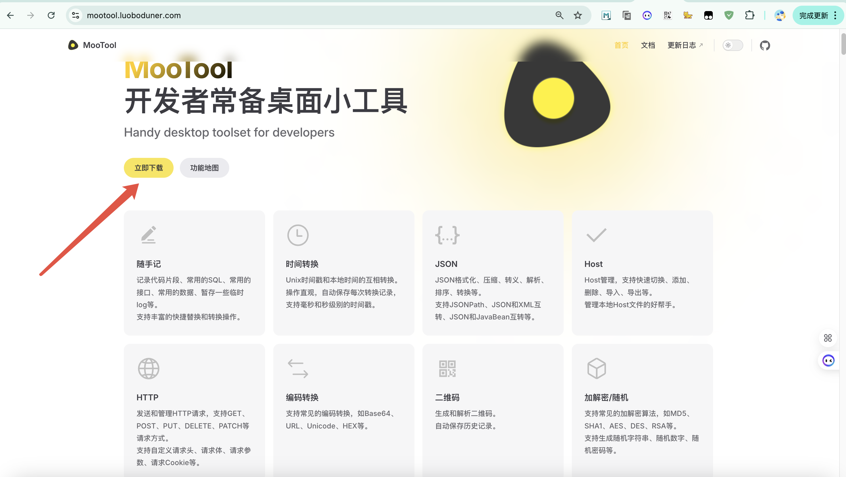This screenshot has width=846, height=477.
Task: Click the floating grid widget icon
Action: tap(828, 338)
